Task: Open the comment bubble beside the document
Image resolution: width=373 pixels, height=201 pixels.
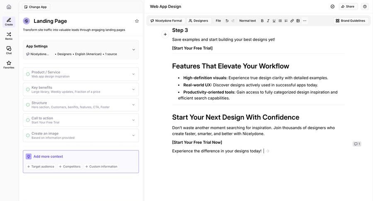Action: click(x=356, y=144)
